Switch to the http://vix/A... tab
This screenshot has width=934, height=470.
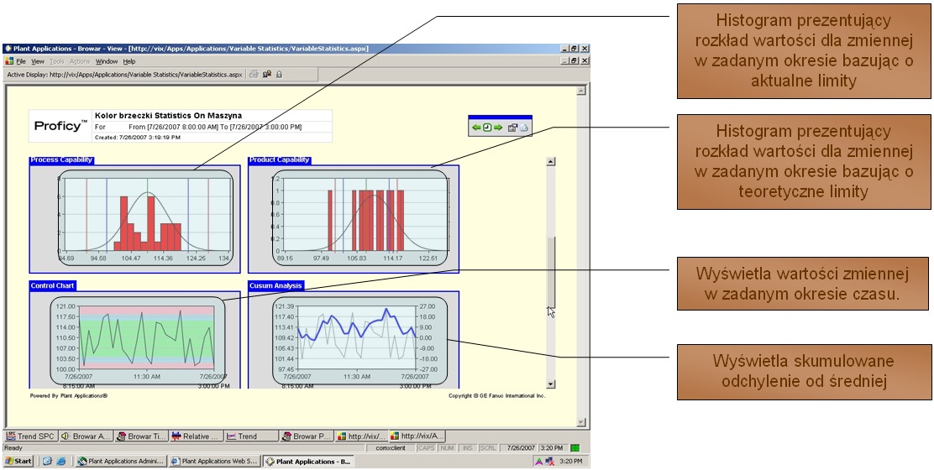pyautogui.click(x=417, y=436)
